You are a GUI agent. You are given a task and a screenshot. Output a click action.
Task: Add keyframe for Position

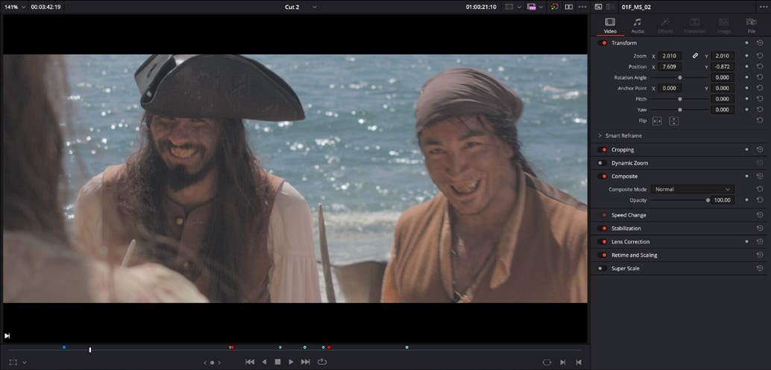click(x=747, y=67)
